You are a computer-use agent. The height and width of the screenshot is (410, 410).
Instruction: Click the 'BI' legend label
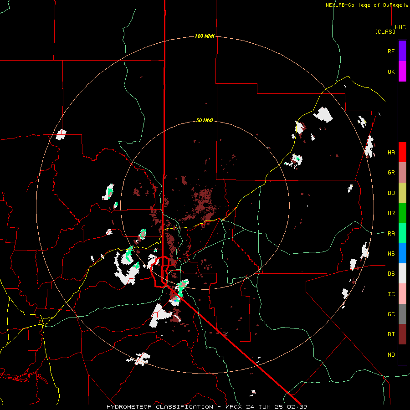(x=391, y=334)
